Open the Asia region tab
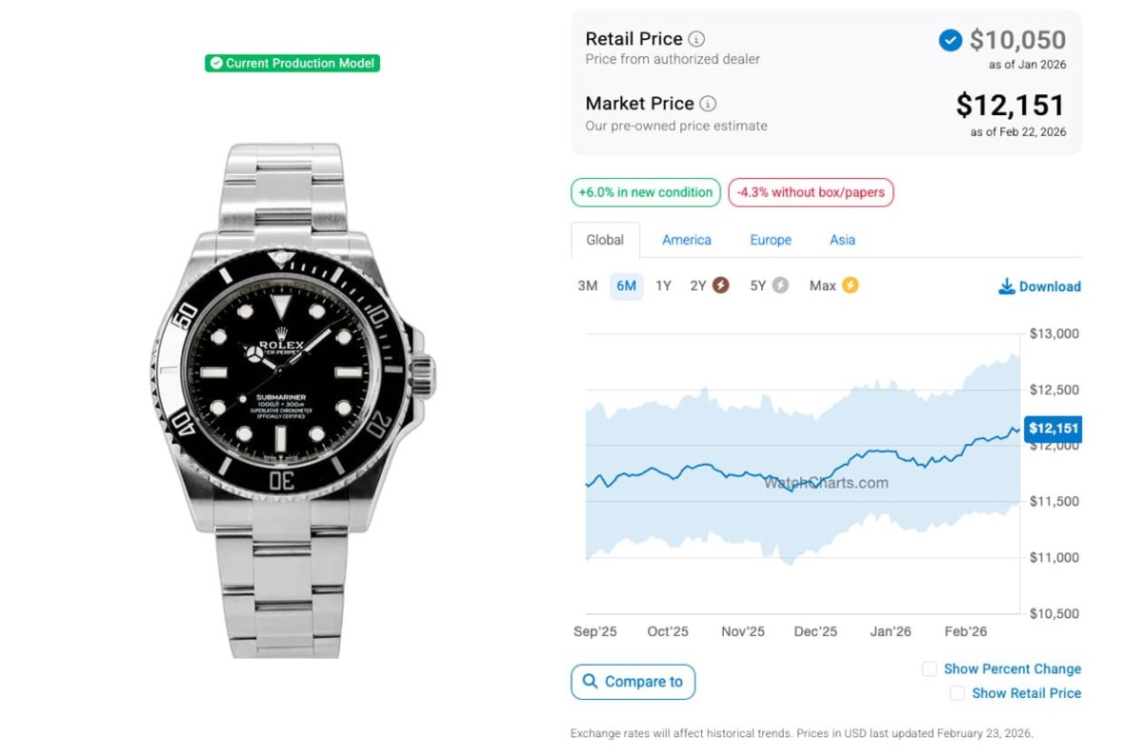The height and width of the screenshot is (756, 1143). [842, 240]
